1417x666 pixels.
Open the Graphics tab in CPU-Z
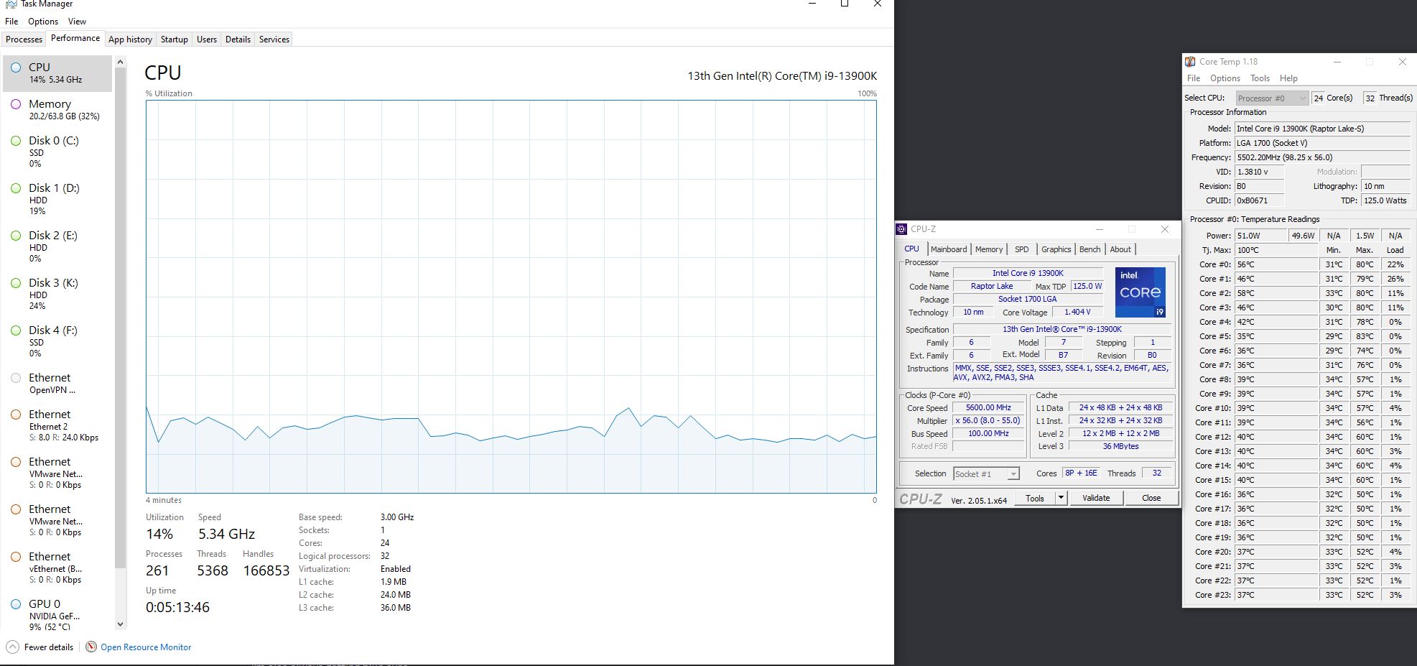click(x=1056, y=249)
